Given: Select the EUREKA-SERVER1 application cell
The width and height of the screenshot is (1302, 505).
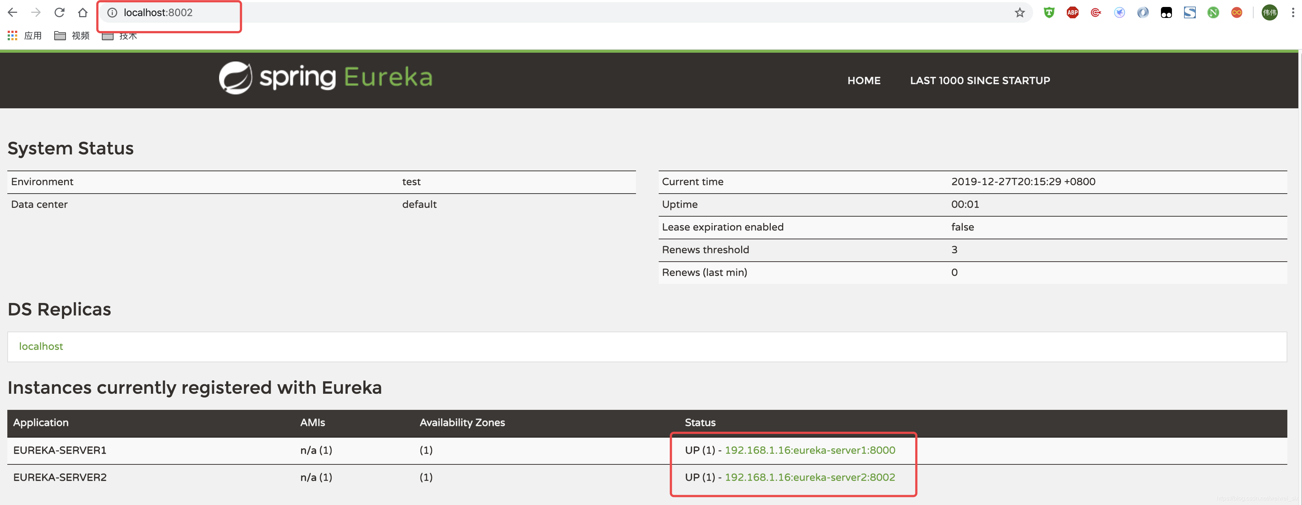Looking at the screenshot, I should (60, 450).
